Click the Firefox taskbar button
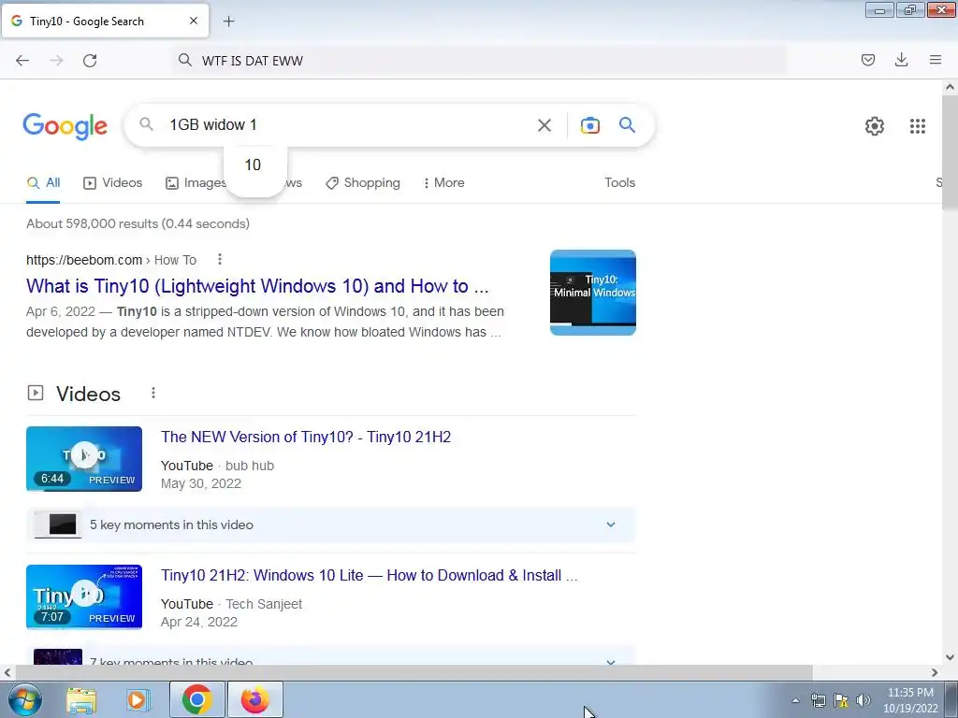958x718 pixels. (x=255, y=699)
